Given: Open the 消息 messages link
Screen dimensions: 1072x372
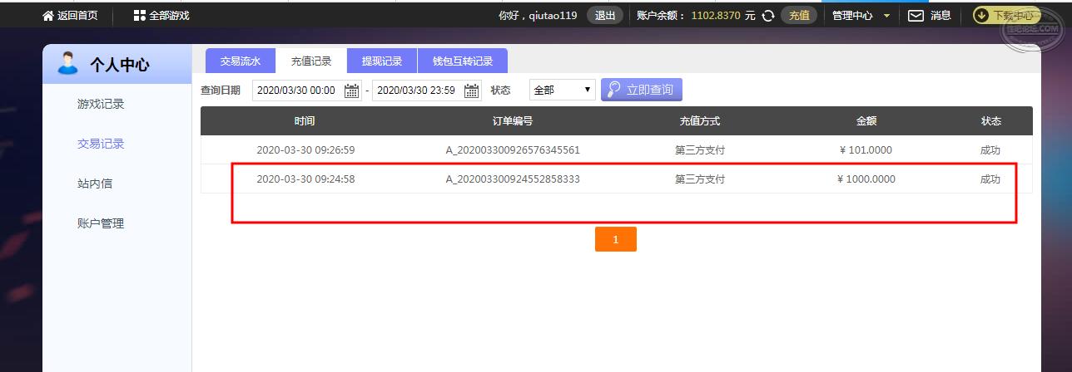Looking at the screenshot, I should 940,15.
